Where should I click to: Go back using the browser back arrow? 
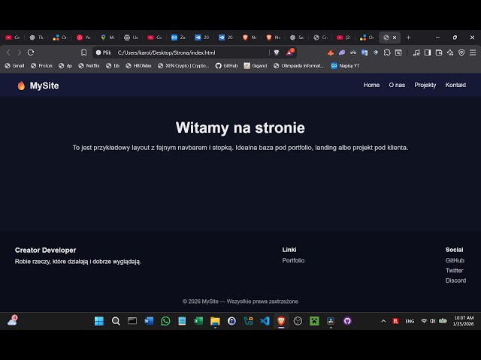(x=8, y=52)
